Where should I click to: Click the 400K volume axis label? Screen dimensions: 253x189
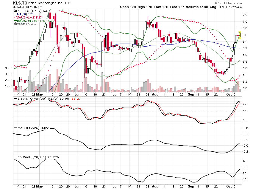tap(9, 68)
